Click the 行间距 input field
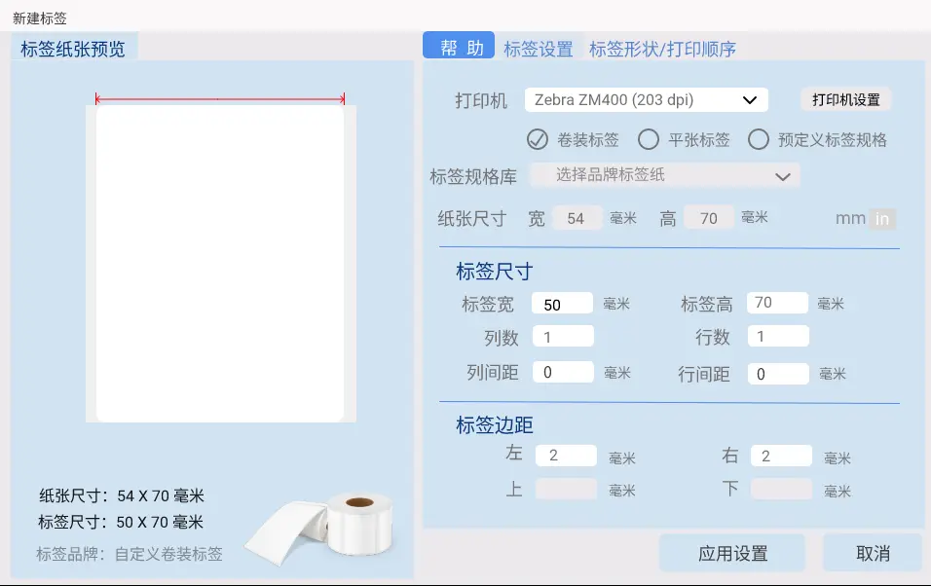The height and width of the screenshot is (586, 931). (778, 374)
